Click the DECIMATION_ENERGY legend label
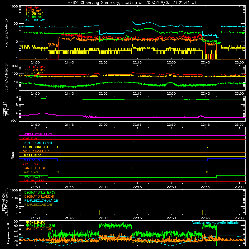The height and width of the screenshot is (249, 249). (40, 192)
